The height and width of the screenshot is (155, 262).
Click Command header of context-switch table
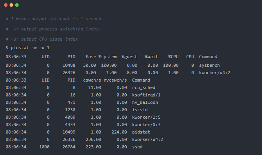(x=141, y=80)
